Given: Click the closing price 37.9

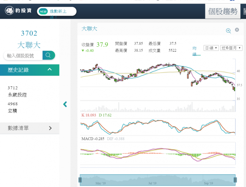Looking at the screenshot, I should pos(102,44).
